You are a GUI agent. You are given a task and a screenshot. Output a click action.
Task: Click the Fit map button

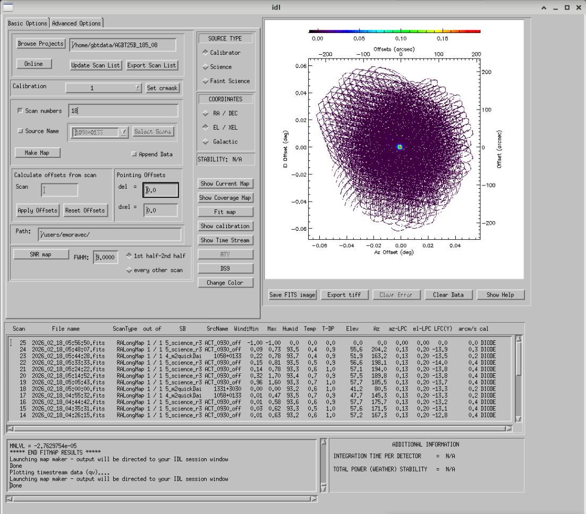click(225, 212)
